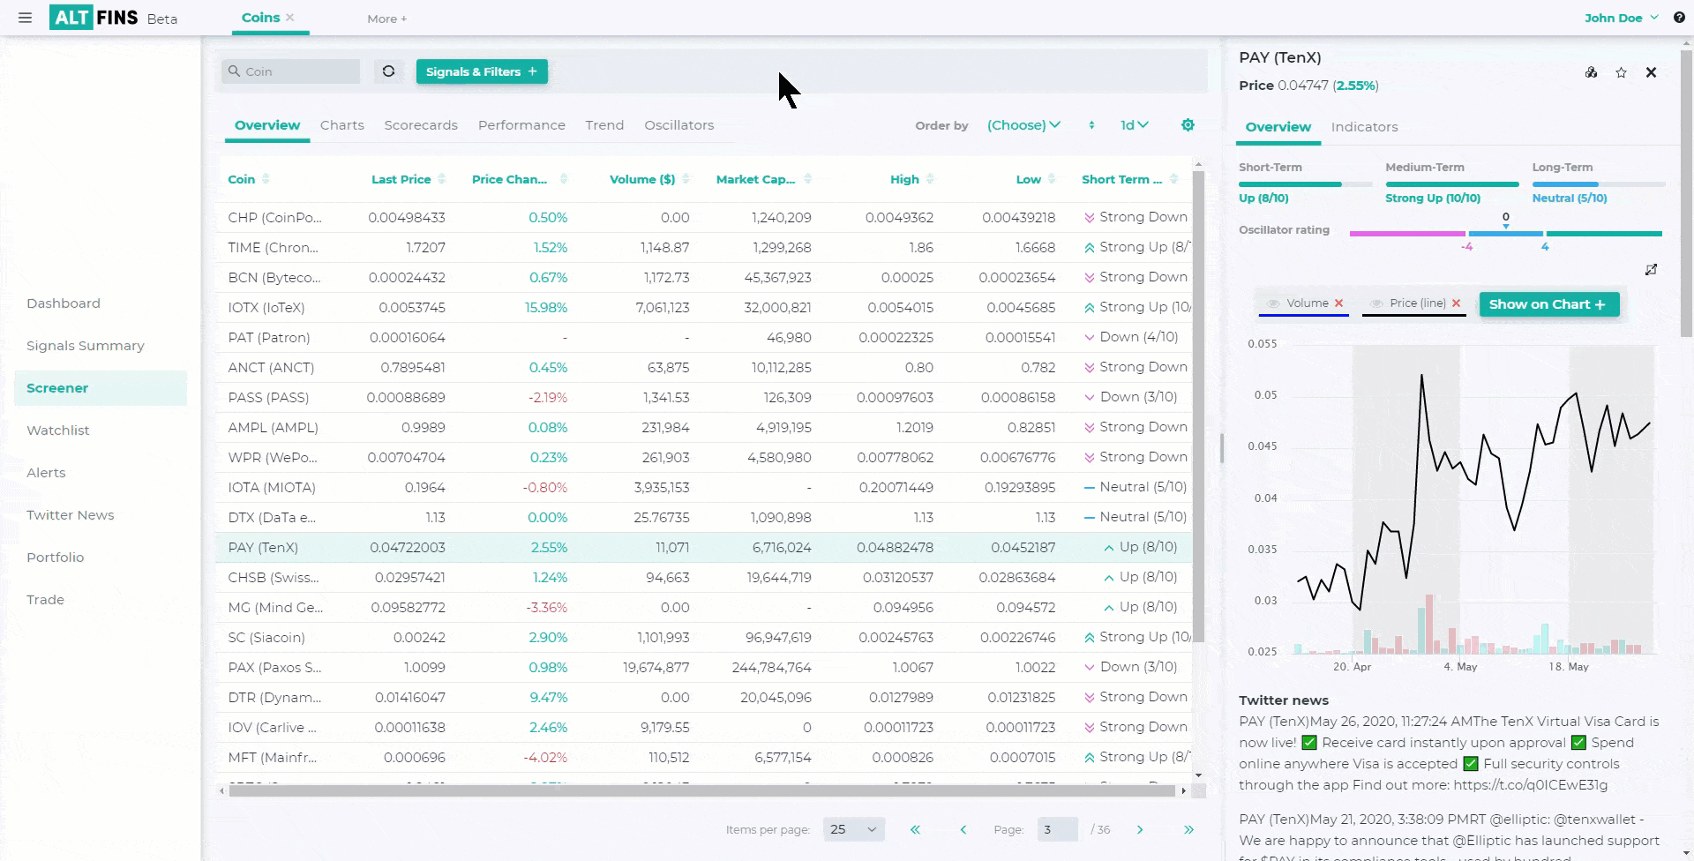Go to the next page

(1140, 829)
